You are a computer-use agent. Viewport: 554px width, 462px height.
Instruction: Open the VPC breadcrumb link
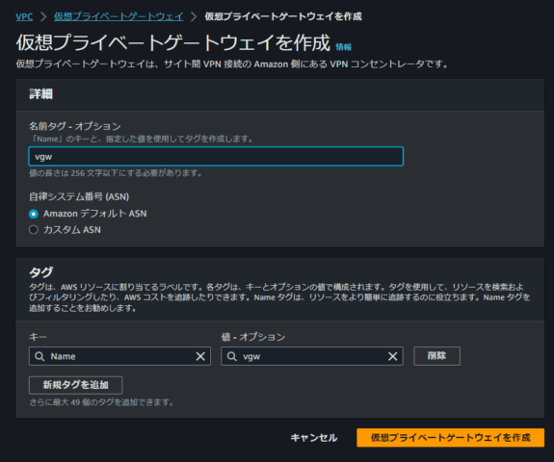pos(24,16)
